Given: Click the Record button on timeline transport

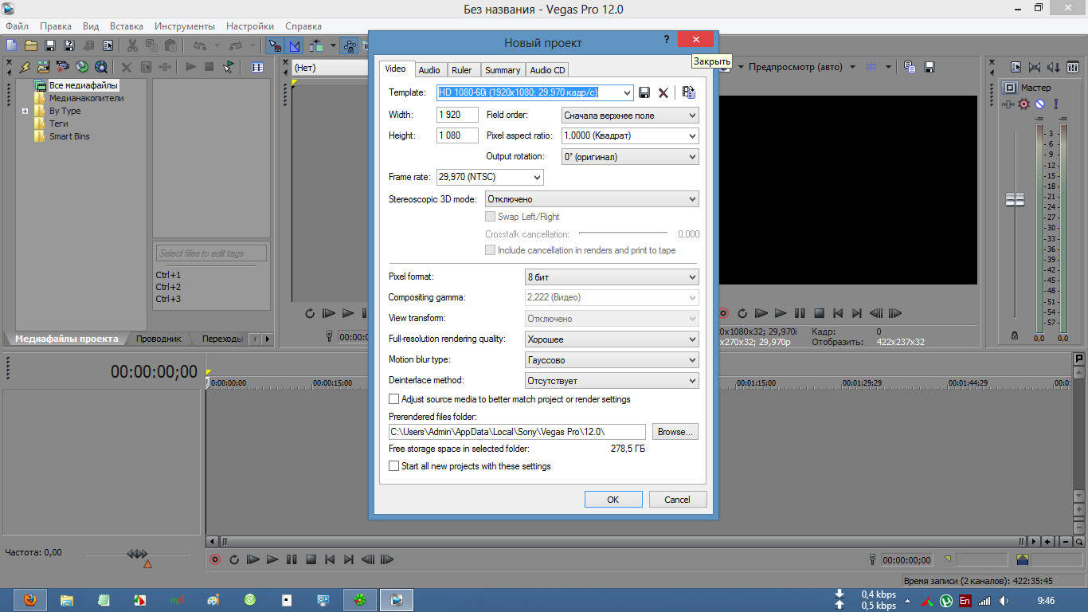Looking at the screenshot, I should tap(214, 559).
